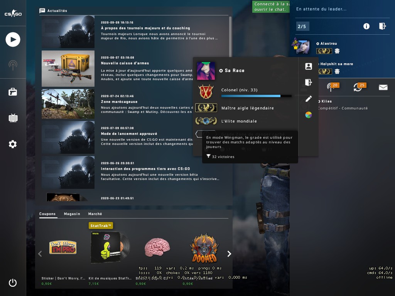This screenshot has height=296, width=395.
Task: Click the lobby info icon
Action: point(366,26)
